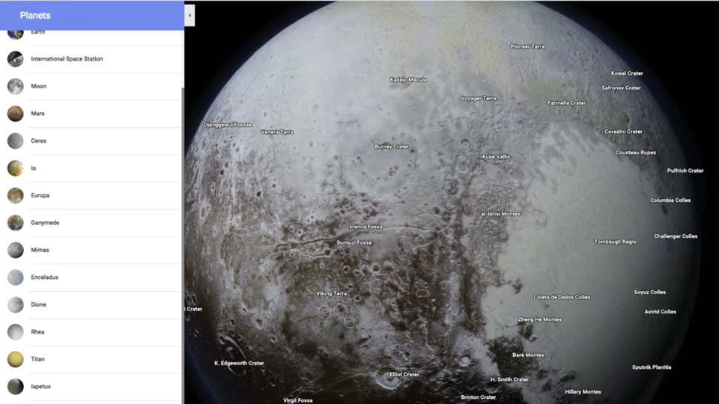Select Moon label in the list
This screenshot has height=404, width=719.
(x=38, y=86)
